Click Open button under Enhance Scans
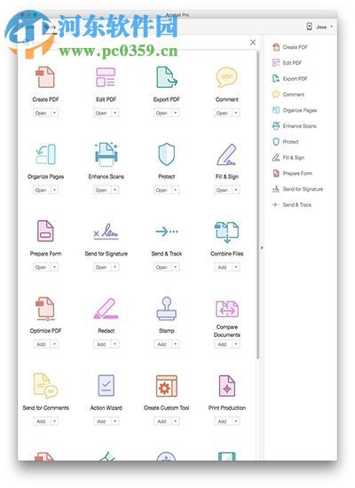 tap(101, 190)
